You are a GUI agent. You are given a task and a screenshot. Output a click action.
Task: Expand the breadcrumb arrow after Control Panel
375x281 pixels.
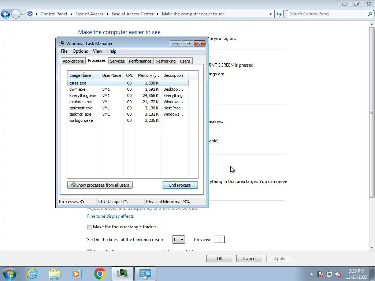71,14
